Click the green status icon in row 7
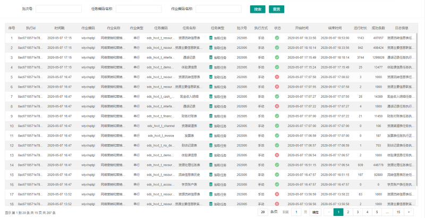 277,97
